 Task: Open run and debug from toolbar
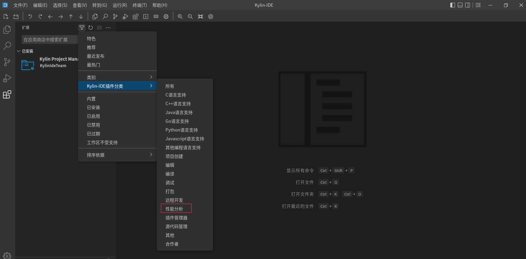tap(125, 17)
